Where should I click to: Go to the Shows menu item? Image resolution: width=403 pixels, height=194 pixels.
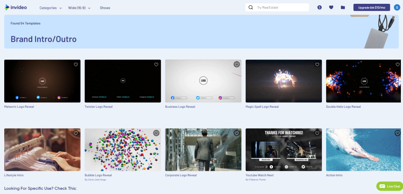pos(105,8)
